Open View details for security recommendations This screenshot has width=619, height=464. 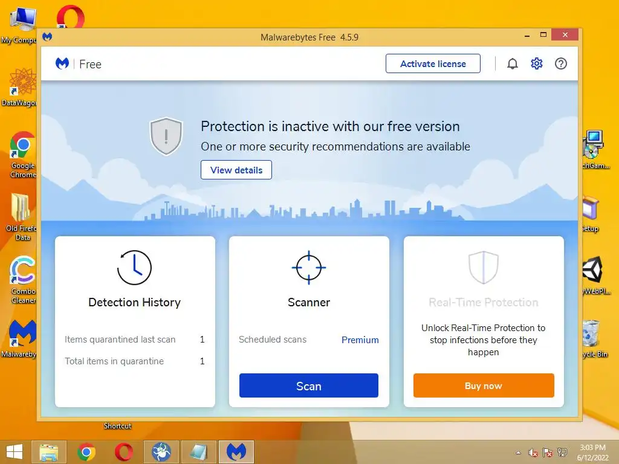pos(236,170)
